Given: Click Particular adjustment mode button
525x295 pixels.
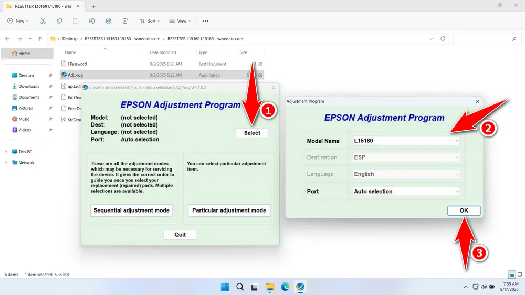Looking at the screenshot, I should click(229, 210).
